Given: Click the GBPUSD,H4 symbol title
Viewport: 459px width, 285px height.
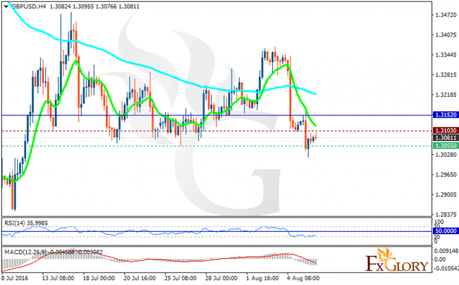Looking at the screenshot, I should click(x=29, y=6).
